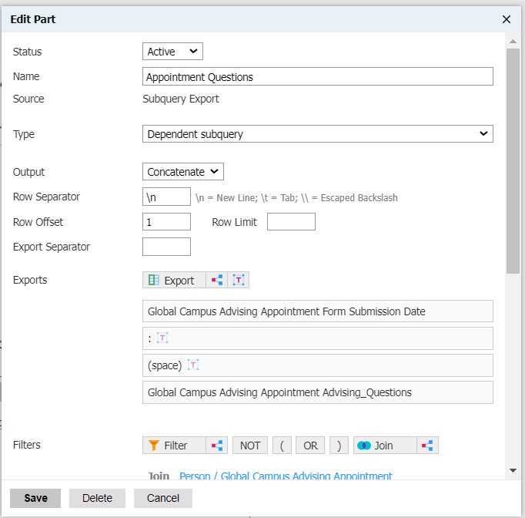Click subquery icon next to Filter button
The width and height of the screenshot is (525, 518).
217,446
